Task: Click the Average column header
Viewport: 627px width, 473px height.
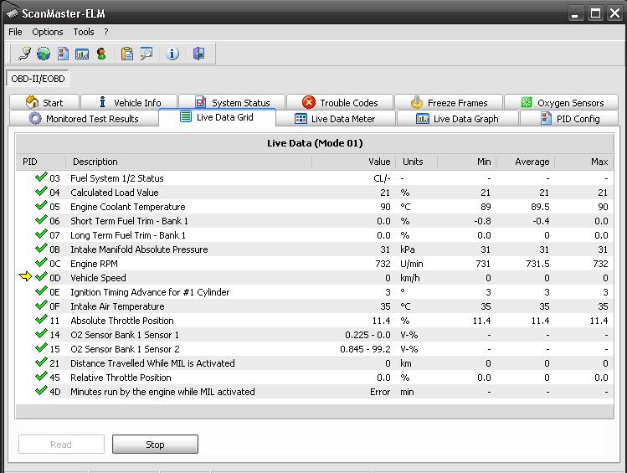Action: click(x=526, y=162)
